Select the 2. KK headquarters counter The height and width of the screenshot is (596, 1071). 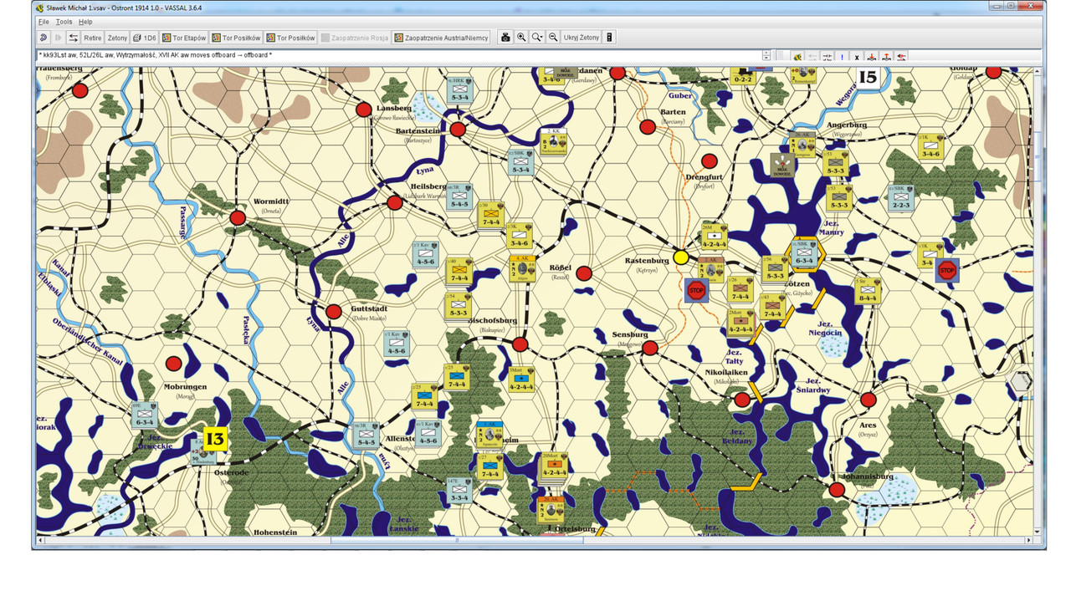click(x=555, y=142)
